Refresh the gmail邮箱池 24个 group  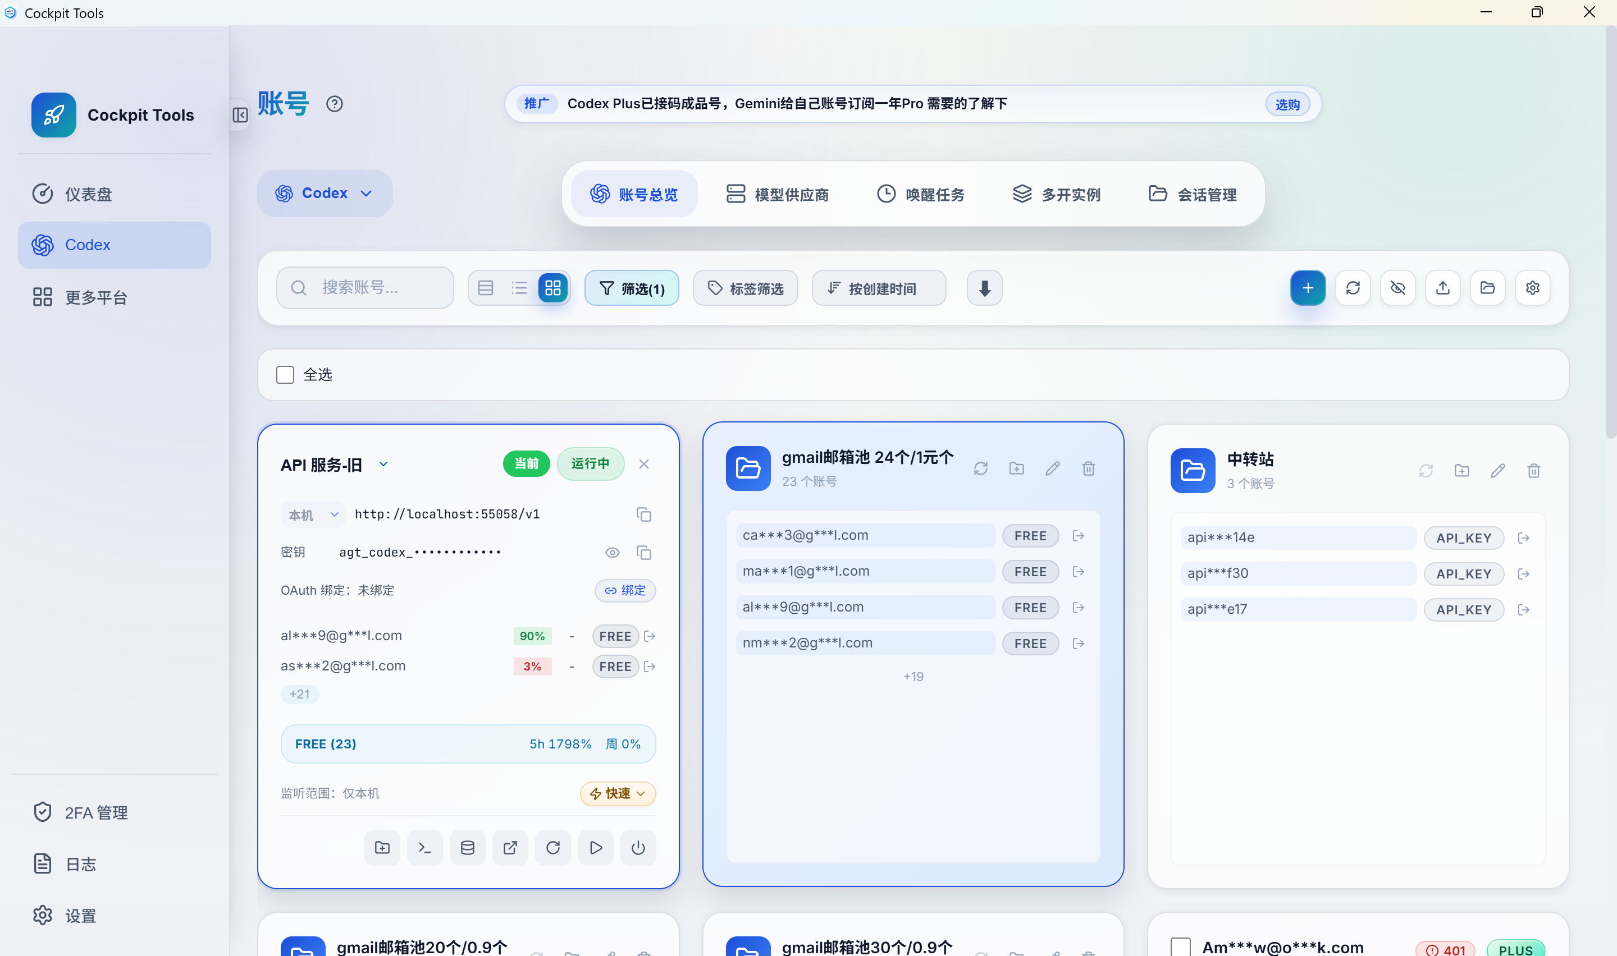(980, 468)
